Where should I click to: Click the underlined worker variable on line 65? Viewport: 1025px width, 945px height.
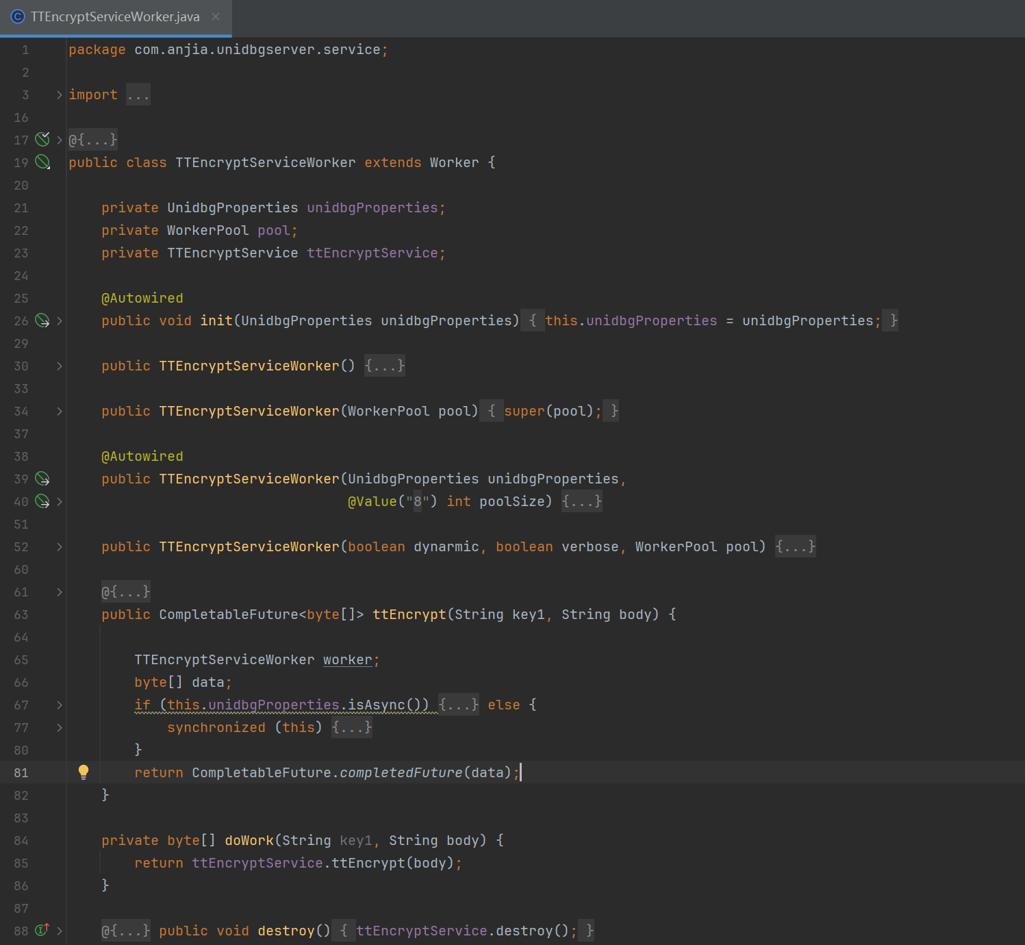(x=348, y=659)
